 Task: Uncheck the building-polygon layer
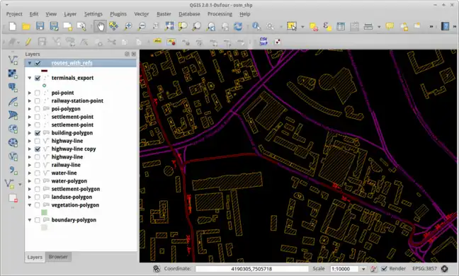[38, 133]
